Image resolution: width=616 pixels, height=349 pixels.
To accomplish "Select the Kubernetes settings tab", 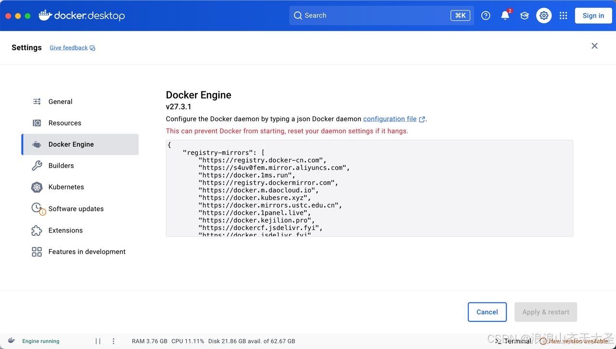I will (x=80, y=187).
